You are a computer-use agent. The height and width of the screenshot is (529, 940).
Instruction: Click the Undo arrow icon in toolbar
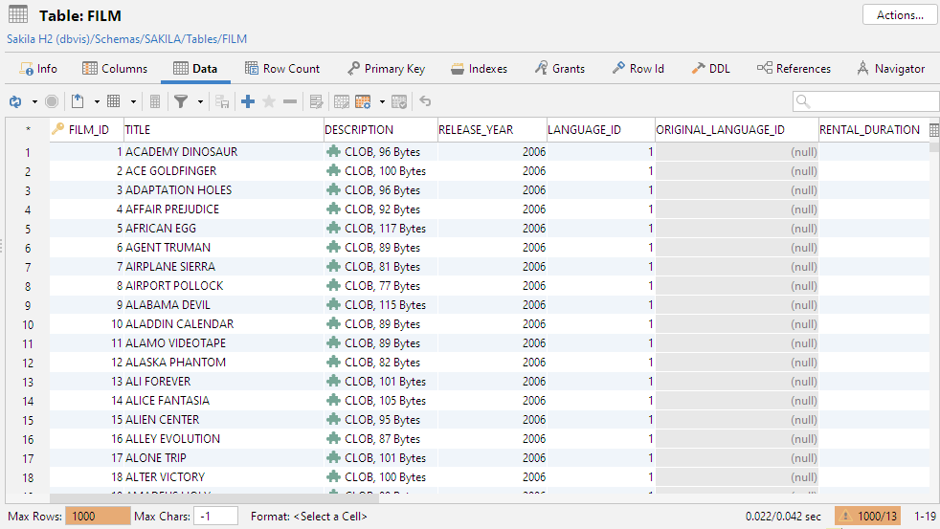tap(425, 101)
